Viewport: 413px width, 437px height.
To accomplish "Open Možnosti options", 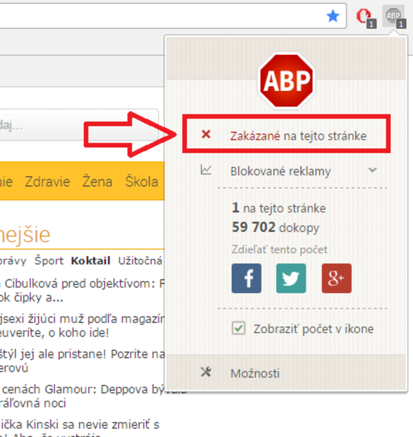I will 255,374.
